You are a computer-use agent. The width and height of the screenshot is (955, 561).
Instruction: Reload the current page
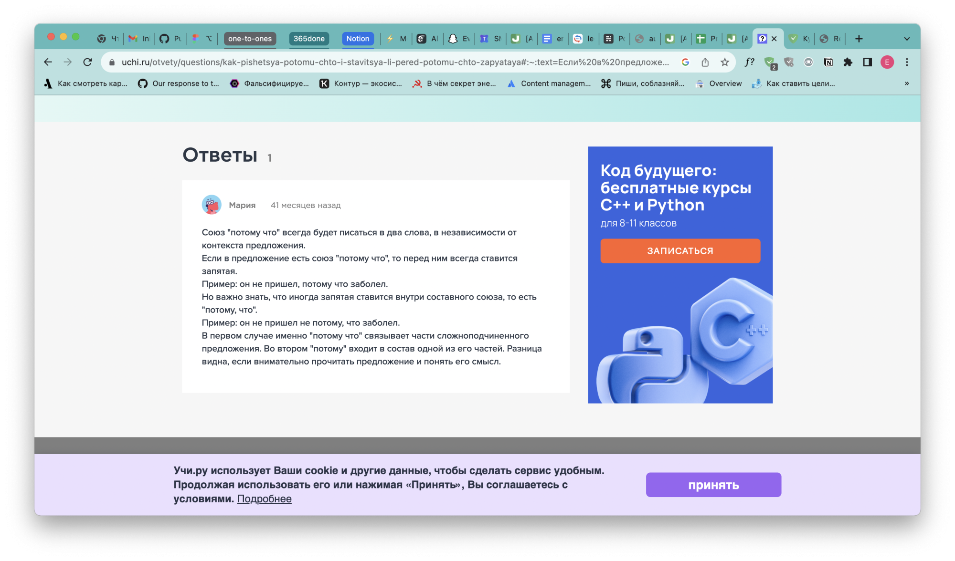pyautogui.click(x=88, y=62)
